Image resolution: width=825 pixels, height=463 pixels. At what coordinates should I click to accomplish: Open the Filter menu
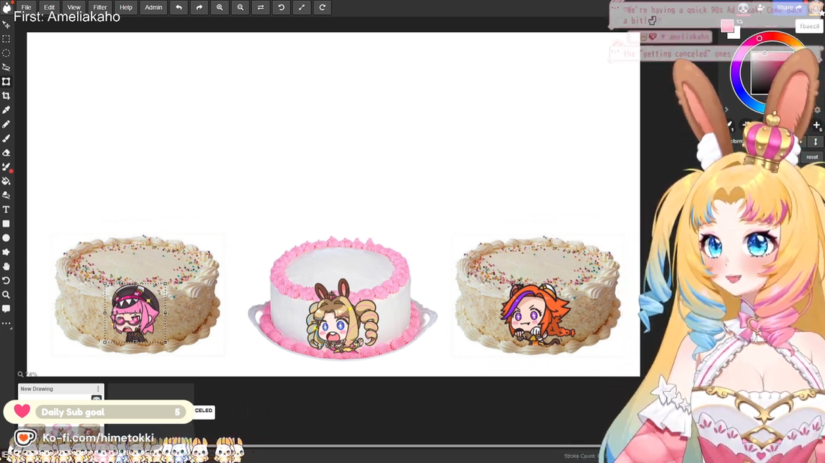pyautogui.click(x=100, y=7)
